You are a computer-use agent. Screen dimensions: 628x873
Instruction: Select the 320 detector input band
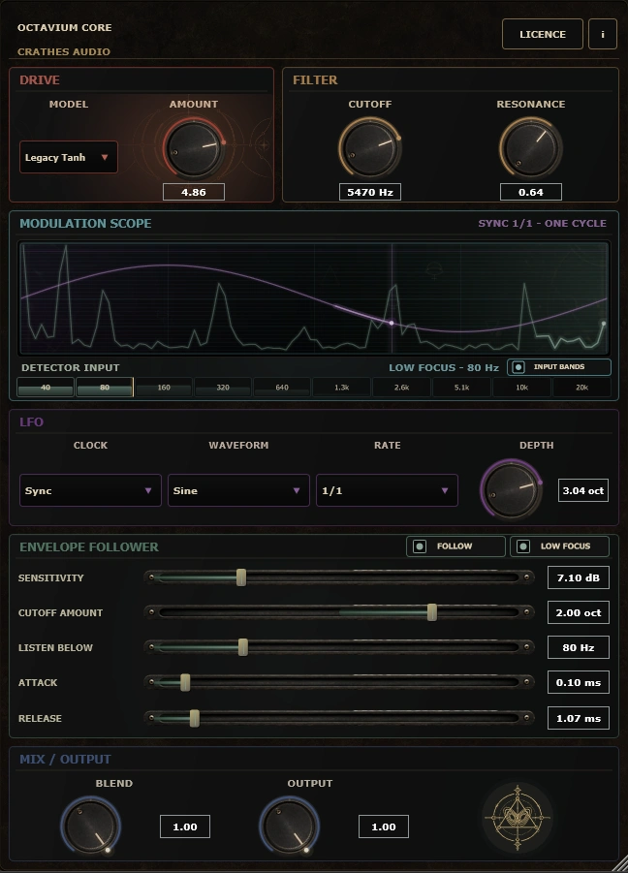pos(223,387)
